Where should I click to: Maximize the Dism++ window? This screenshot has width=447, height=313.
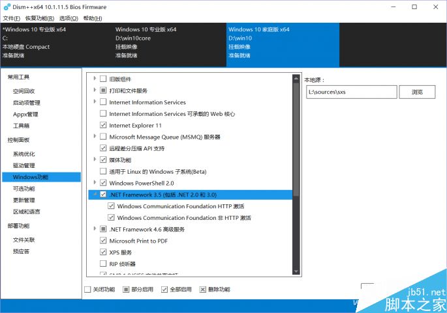[414, 7]
